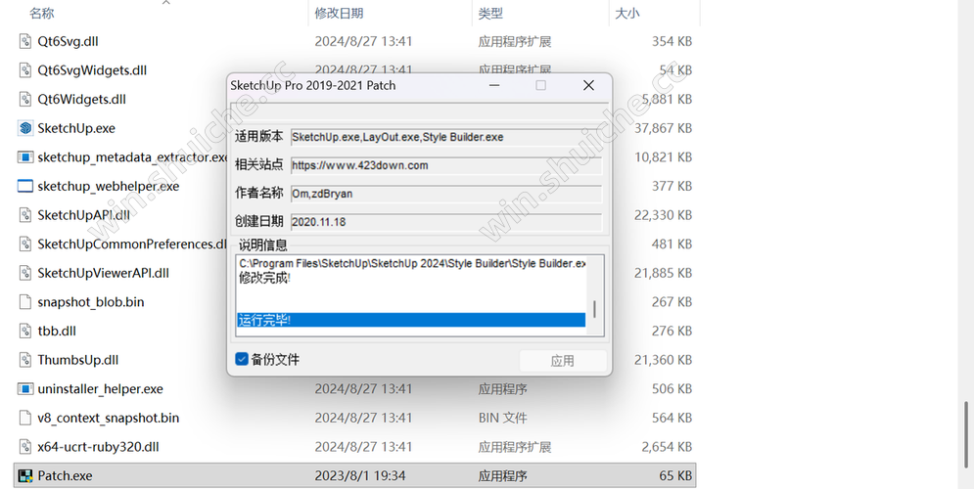Select the highlighted 运行完毕! log line
This screenshot has width=974, height=489.
(410, 320)
